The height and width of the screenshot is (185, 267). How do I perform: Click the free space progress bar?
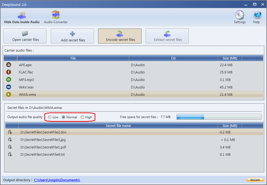coord(219,117)
